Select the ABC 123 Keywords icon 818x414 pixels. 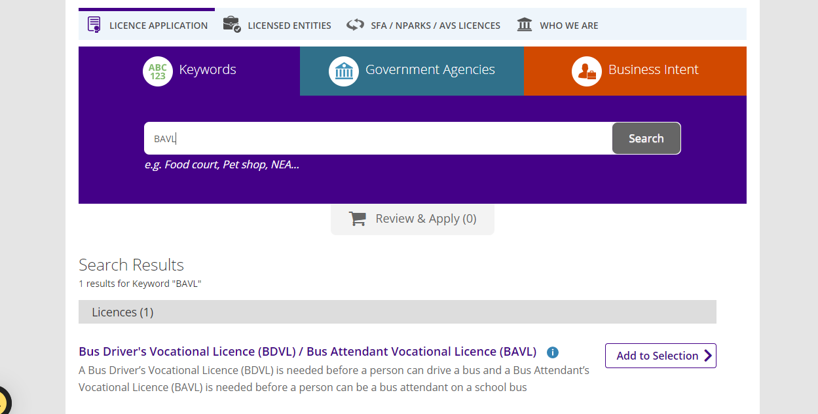pos(158,71)
